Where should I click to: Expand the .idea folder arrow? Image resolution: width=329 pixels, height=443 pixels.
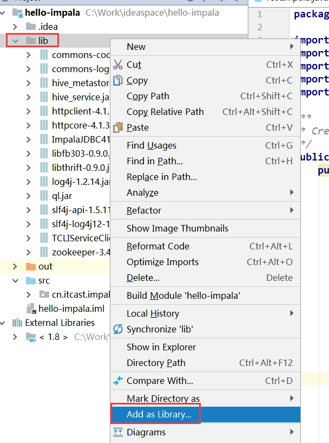click(x=15, y=27)
